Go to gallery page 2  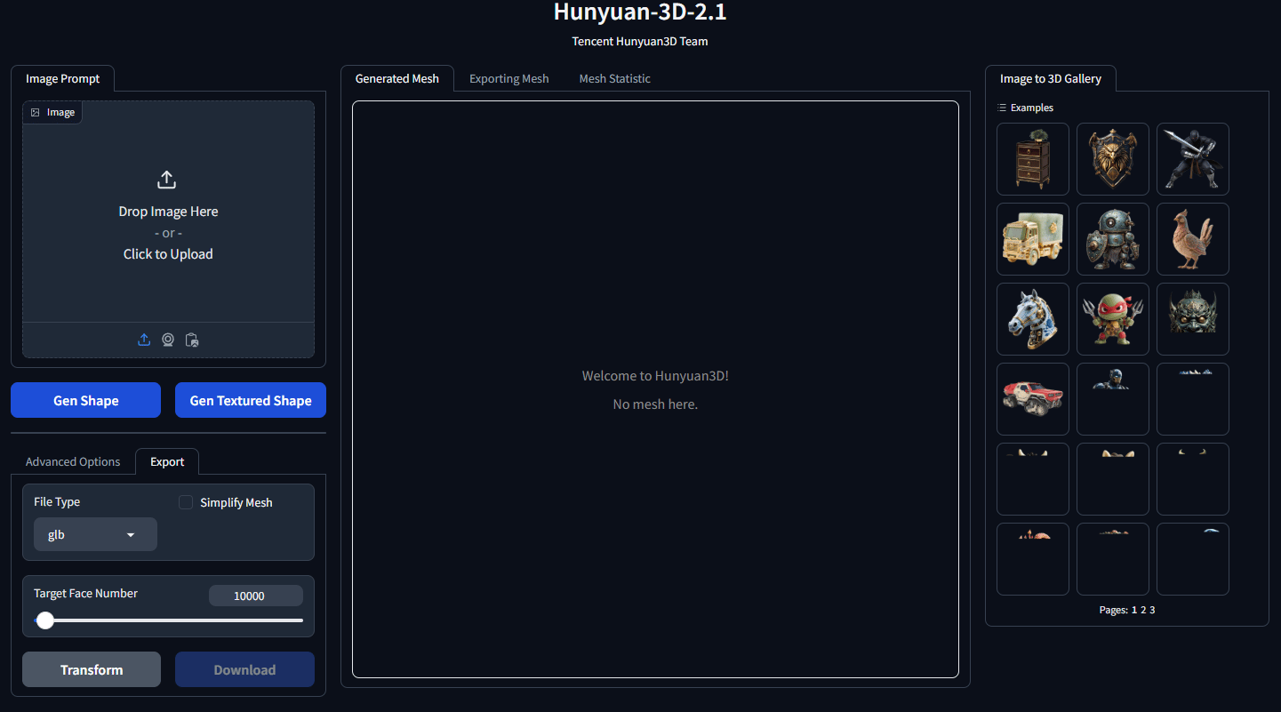point(1143,610)
